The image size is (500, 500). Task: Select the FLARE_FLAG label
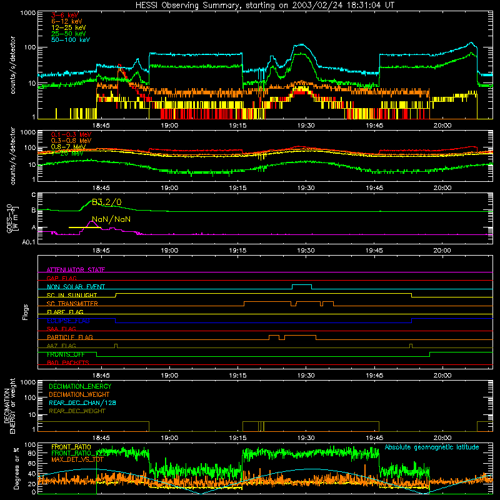tap(65, 312)
